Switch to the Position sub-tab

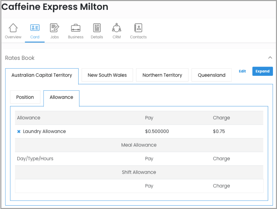click(x=25, y=97)
